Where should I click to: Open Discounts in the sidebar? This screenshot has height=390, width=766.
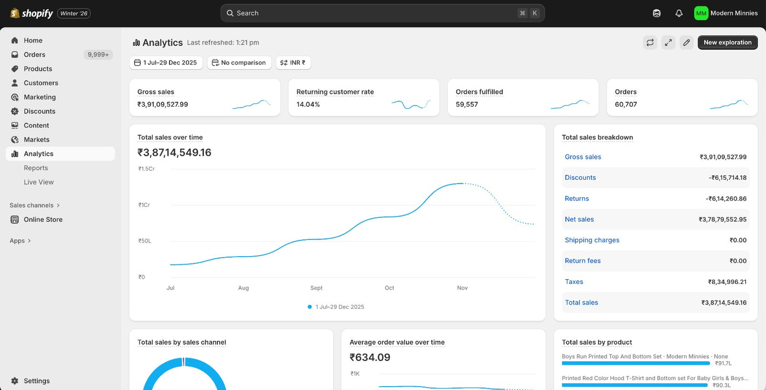(60, 111)
